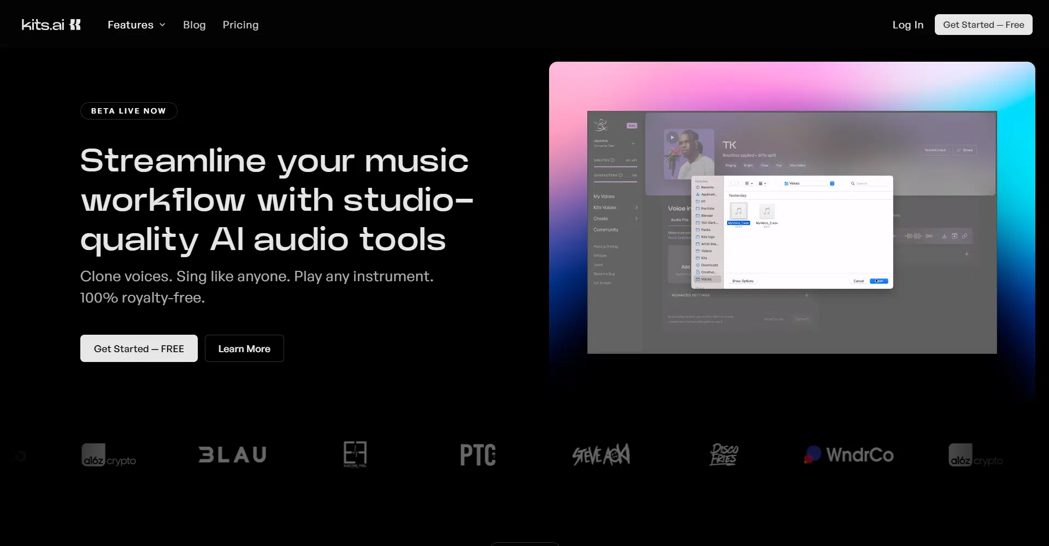Click the PTC logo
This screenshot has height=546, width=1049.
(478, 455)
